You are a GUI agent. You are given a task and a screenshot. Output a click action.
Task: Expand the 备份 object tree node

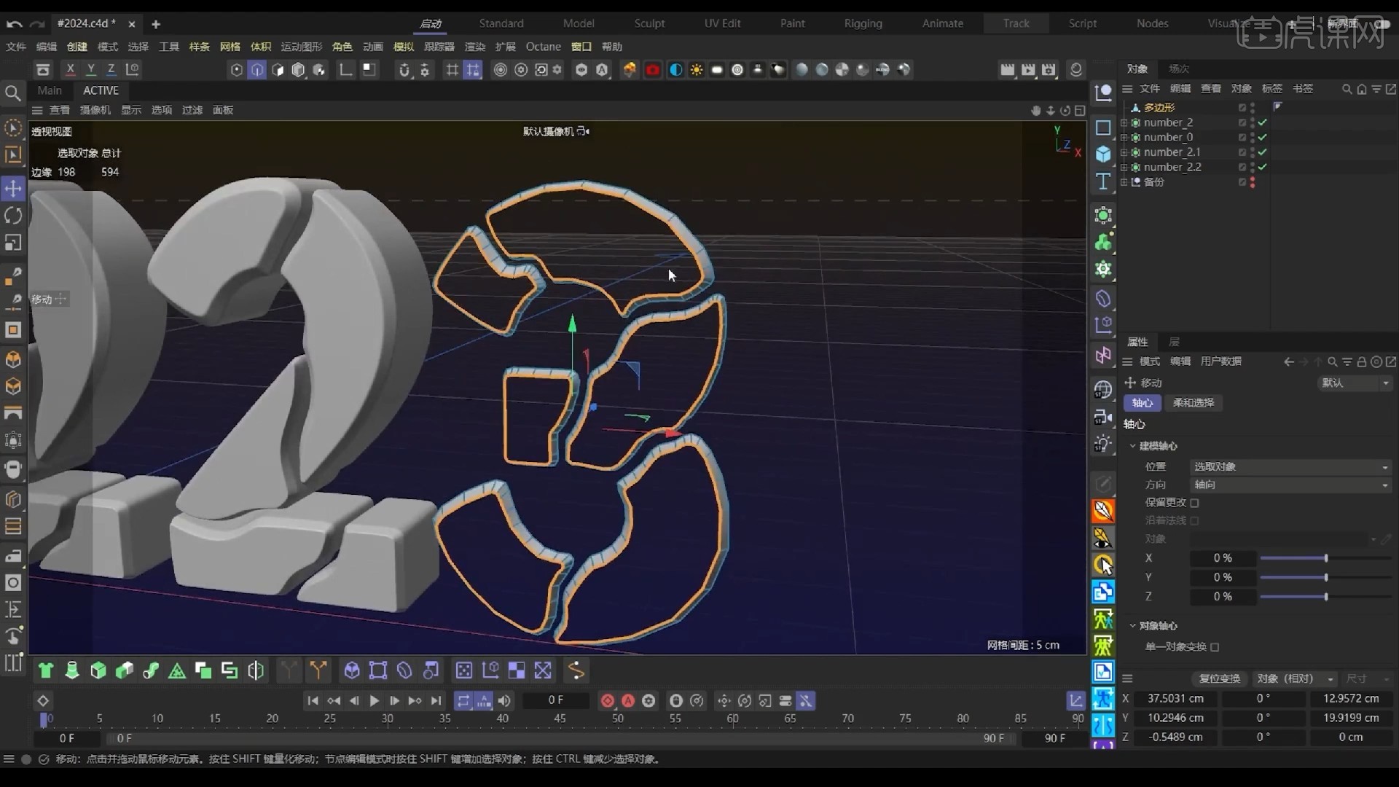coord(1124,182)
